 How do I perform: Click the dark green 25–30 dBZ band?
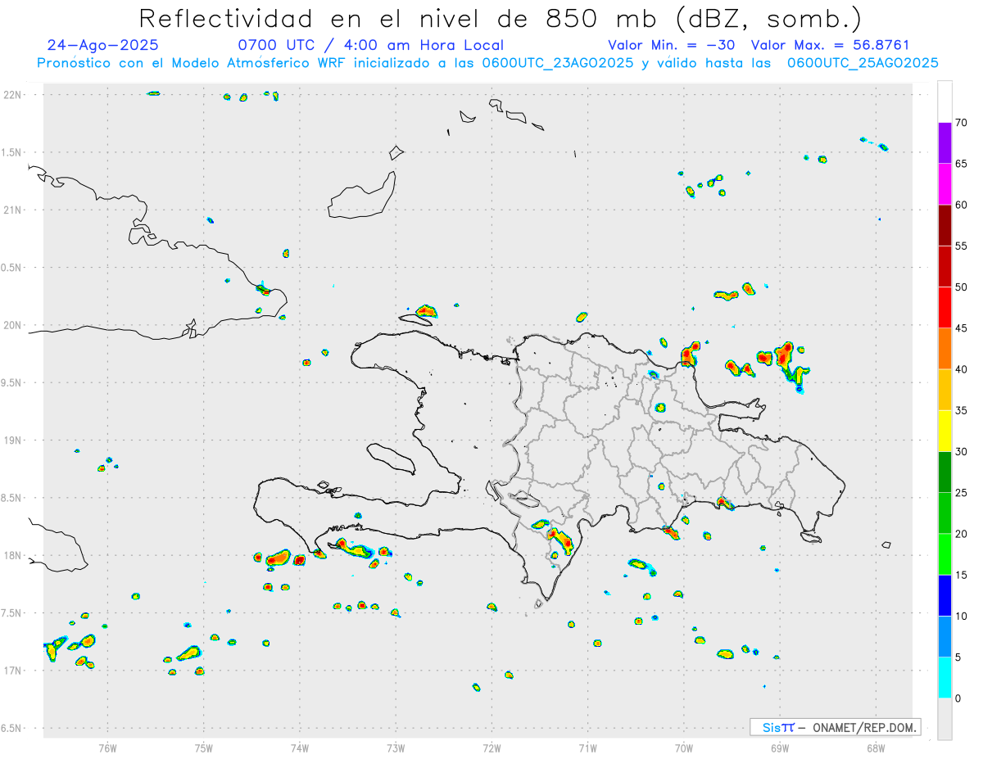[944, 472]
